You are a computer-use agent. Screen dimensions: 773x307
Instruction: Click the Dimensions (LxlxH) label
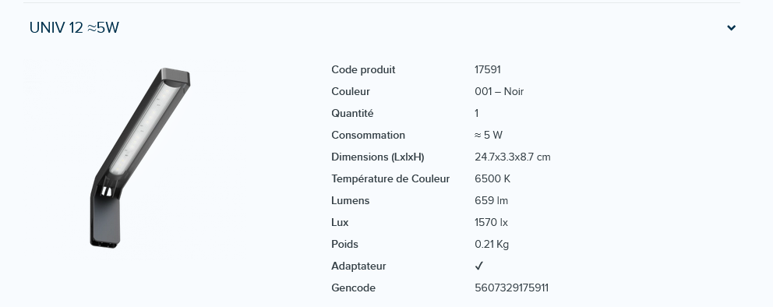[x=378, y=157]
